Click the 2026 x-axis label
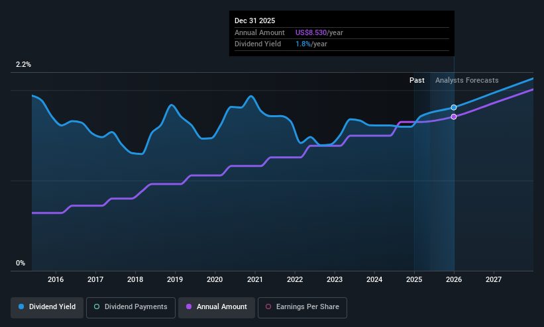 point(454,279)
